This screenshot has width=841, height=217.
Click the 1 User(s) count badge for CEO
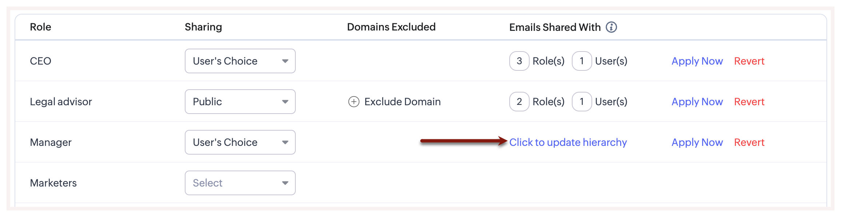click(x=582, y=61)
